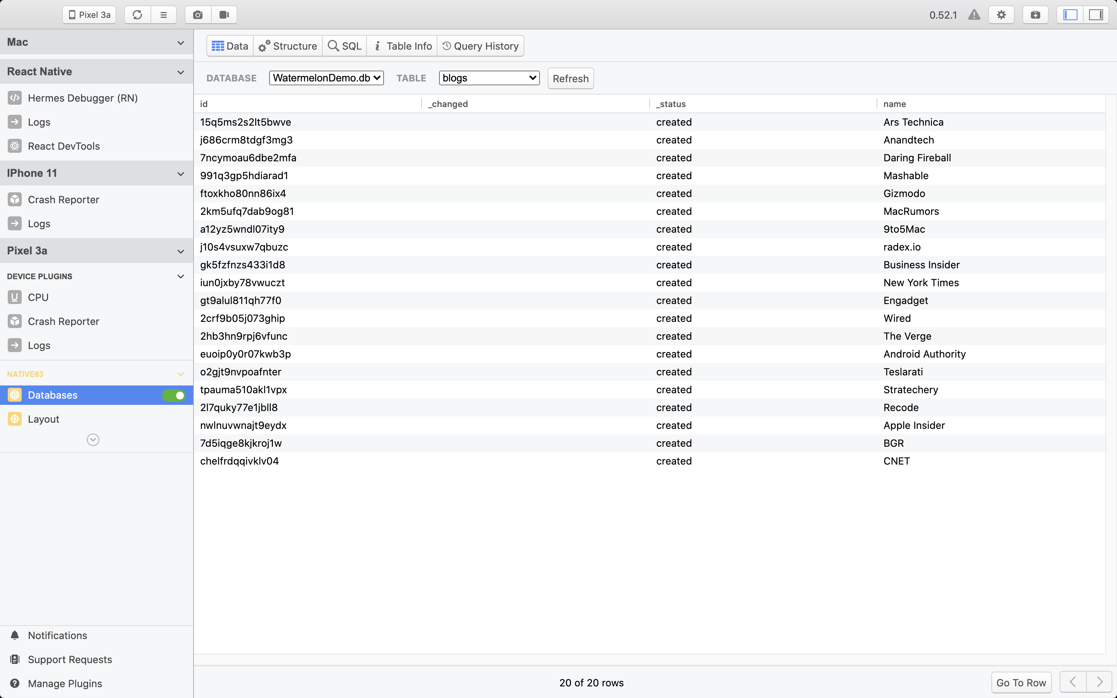Take a screenshot with camera icon
1117x698 pixels.
pyautogui.click(x=198, y=15)
